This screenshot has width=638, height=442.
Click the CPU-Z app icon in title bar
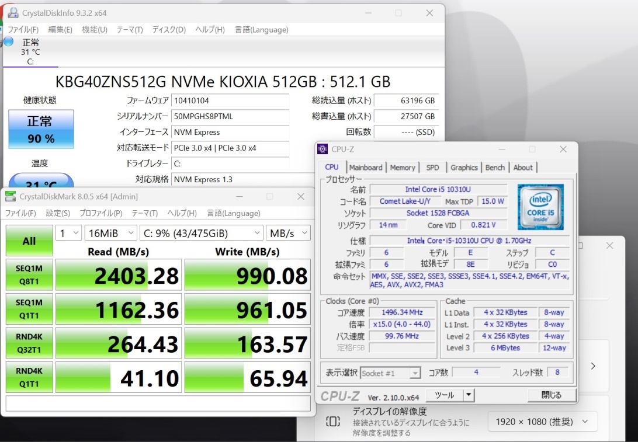(x=323, y=149)
